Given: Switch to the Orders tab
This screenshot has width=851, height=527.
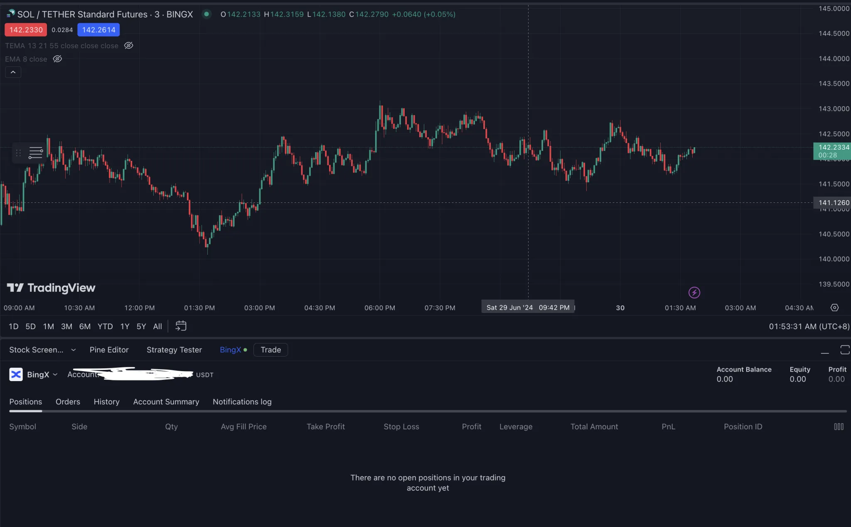Looking at the screenshot, I should pos(68,402).
